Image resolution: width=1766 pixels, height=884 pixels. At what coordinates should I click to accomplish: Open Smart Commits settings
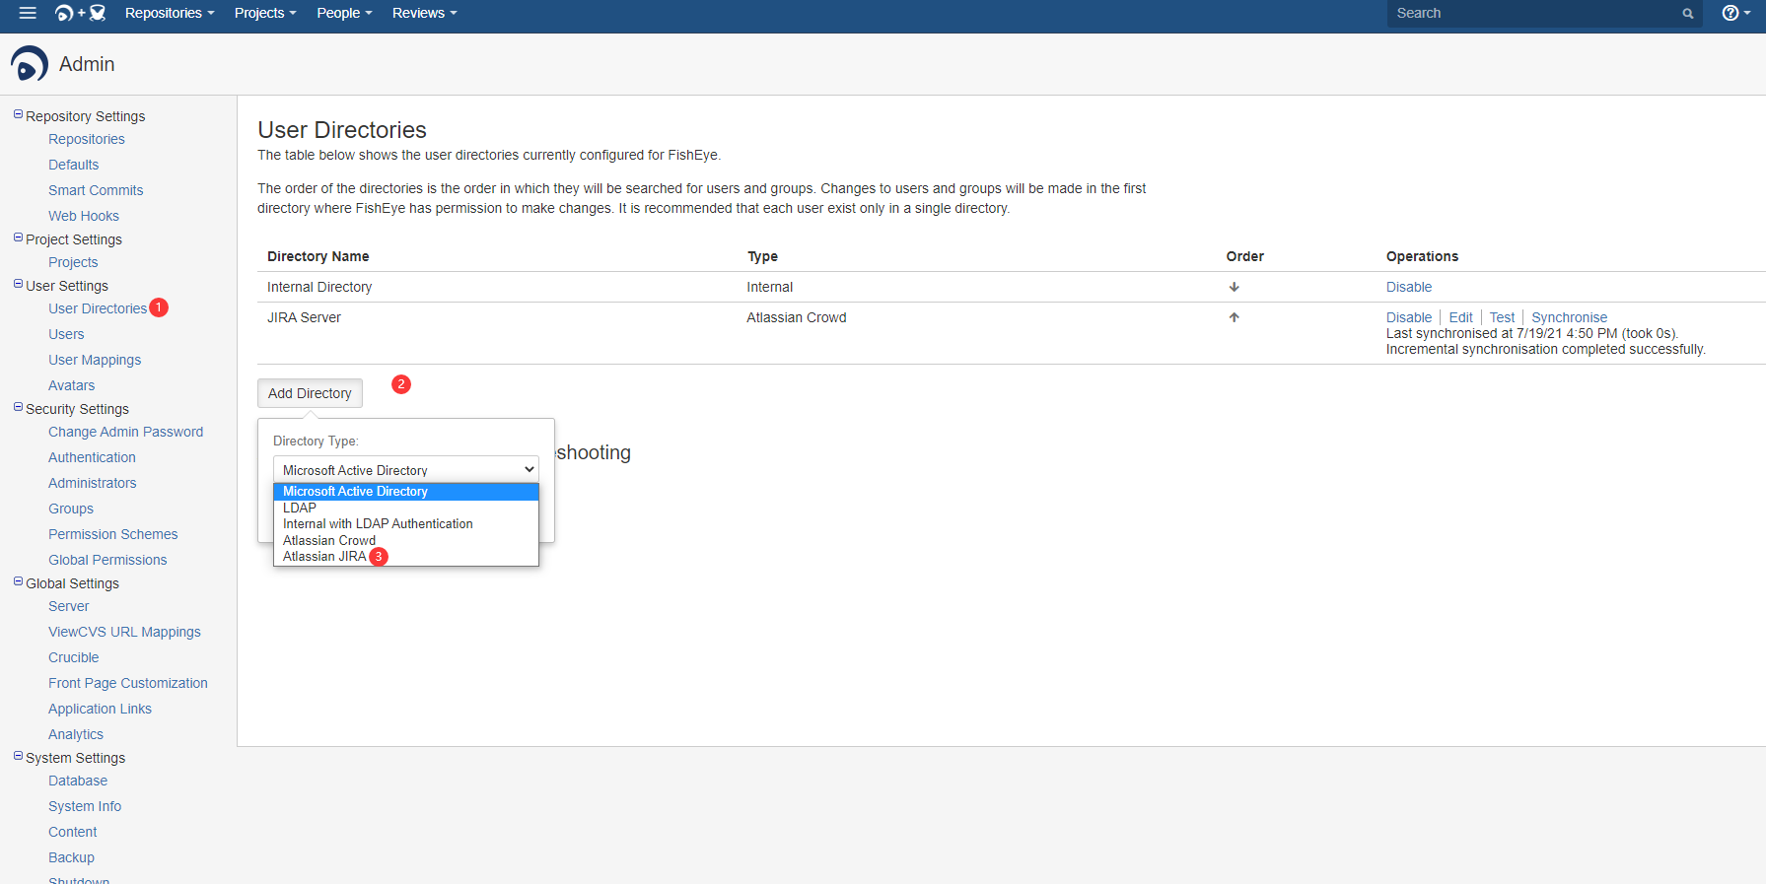[96, 190]
